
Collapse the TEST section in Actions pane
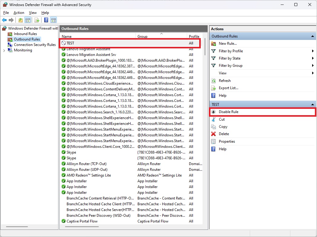click(x=312, y=105)
